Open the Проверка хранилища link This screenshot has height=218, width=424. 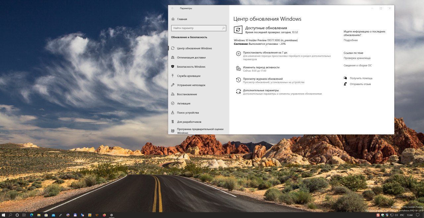(357, 58)
